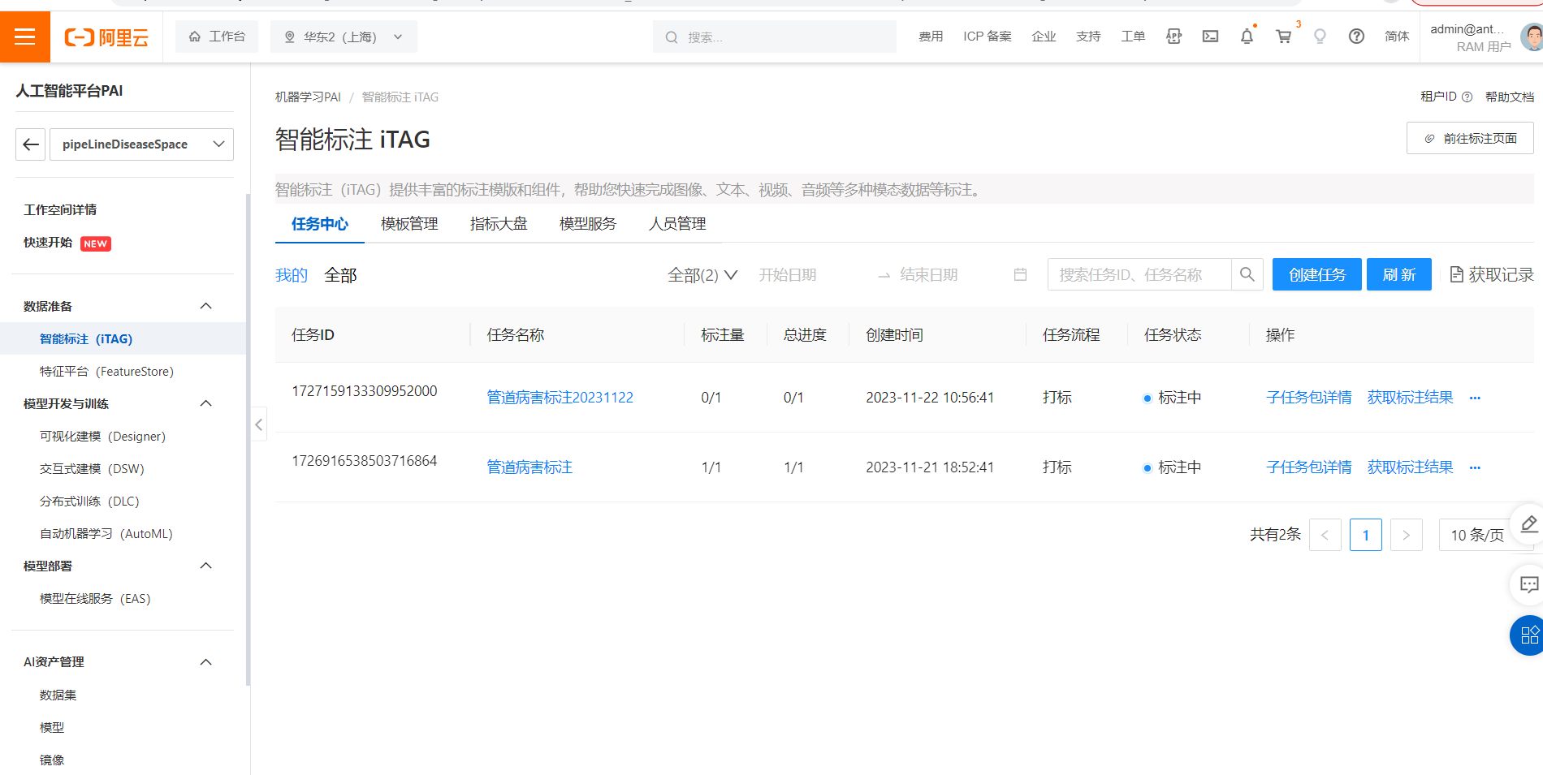Go back using the workspace arrow button
Image resolution: width=1543 pixels, height=775 pixels.
click(31, 144)
